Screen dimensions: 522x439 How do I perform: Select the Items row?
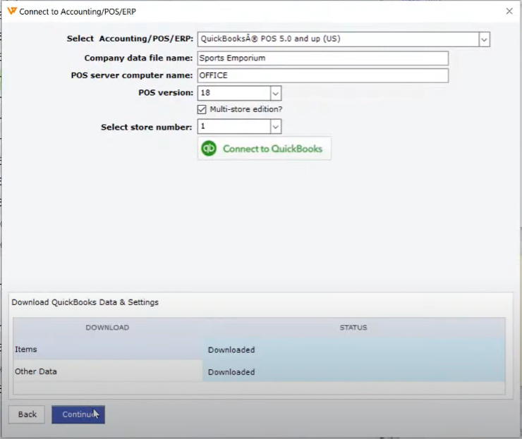[x=259, y=350]
